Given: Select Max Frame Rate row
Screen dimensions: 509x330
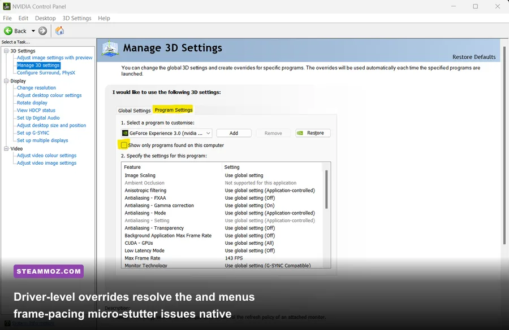Looking at the screenshot, I should (x=223, y=258).
